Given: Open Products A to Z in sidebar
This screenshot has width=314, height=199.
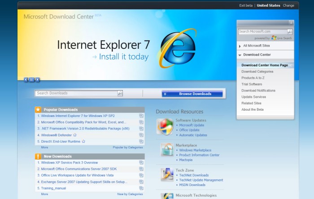Looking at the screenshot, I should 253,78.
